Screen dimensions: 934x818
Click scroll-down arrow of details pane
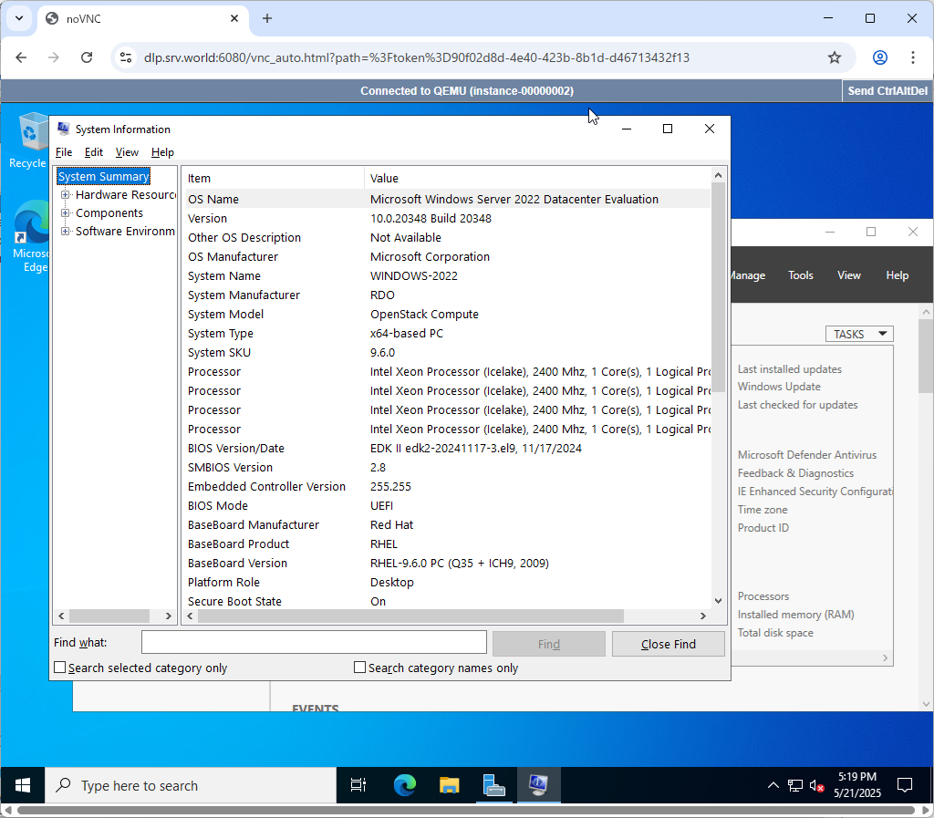pos(718,601)
